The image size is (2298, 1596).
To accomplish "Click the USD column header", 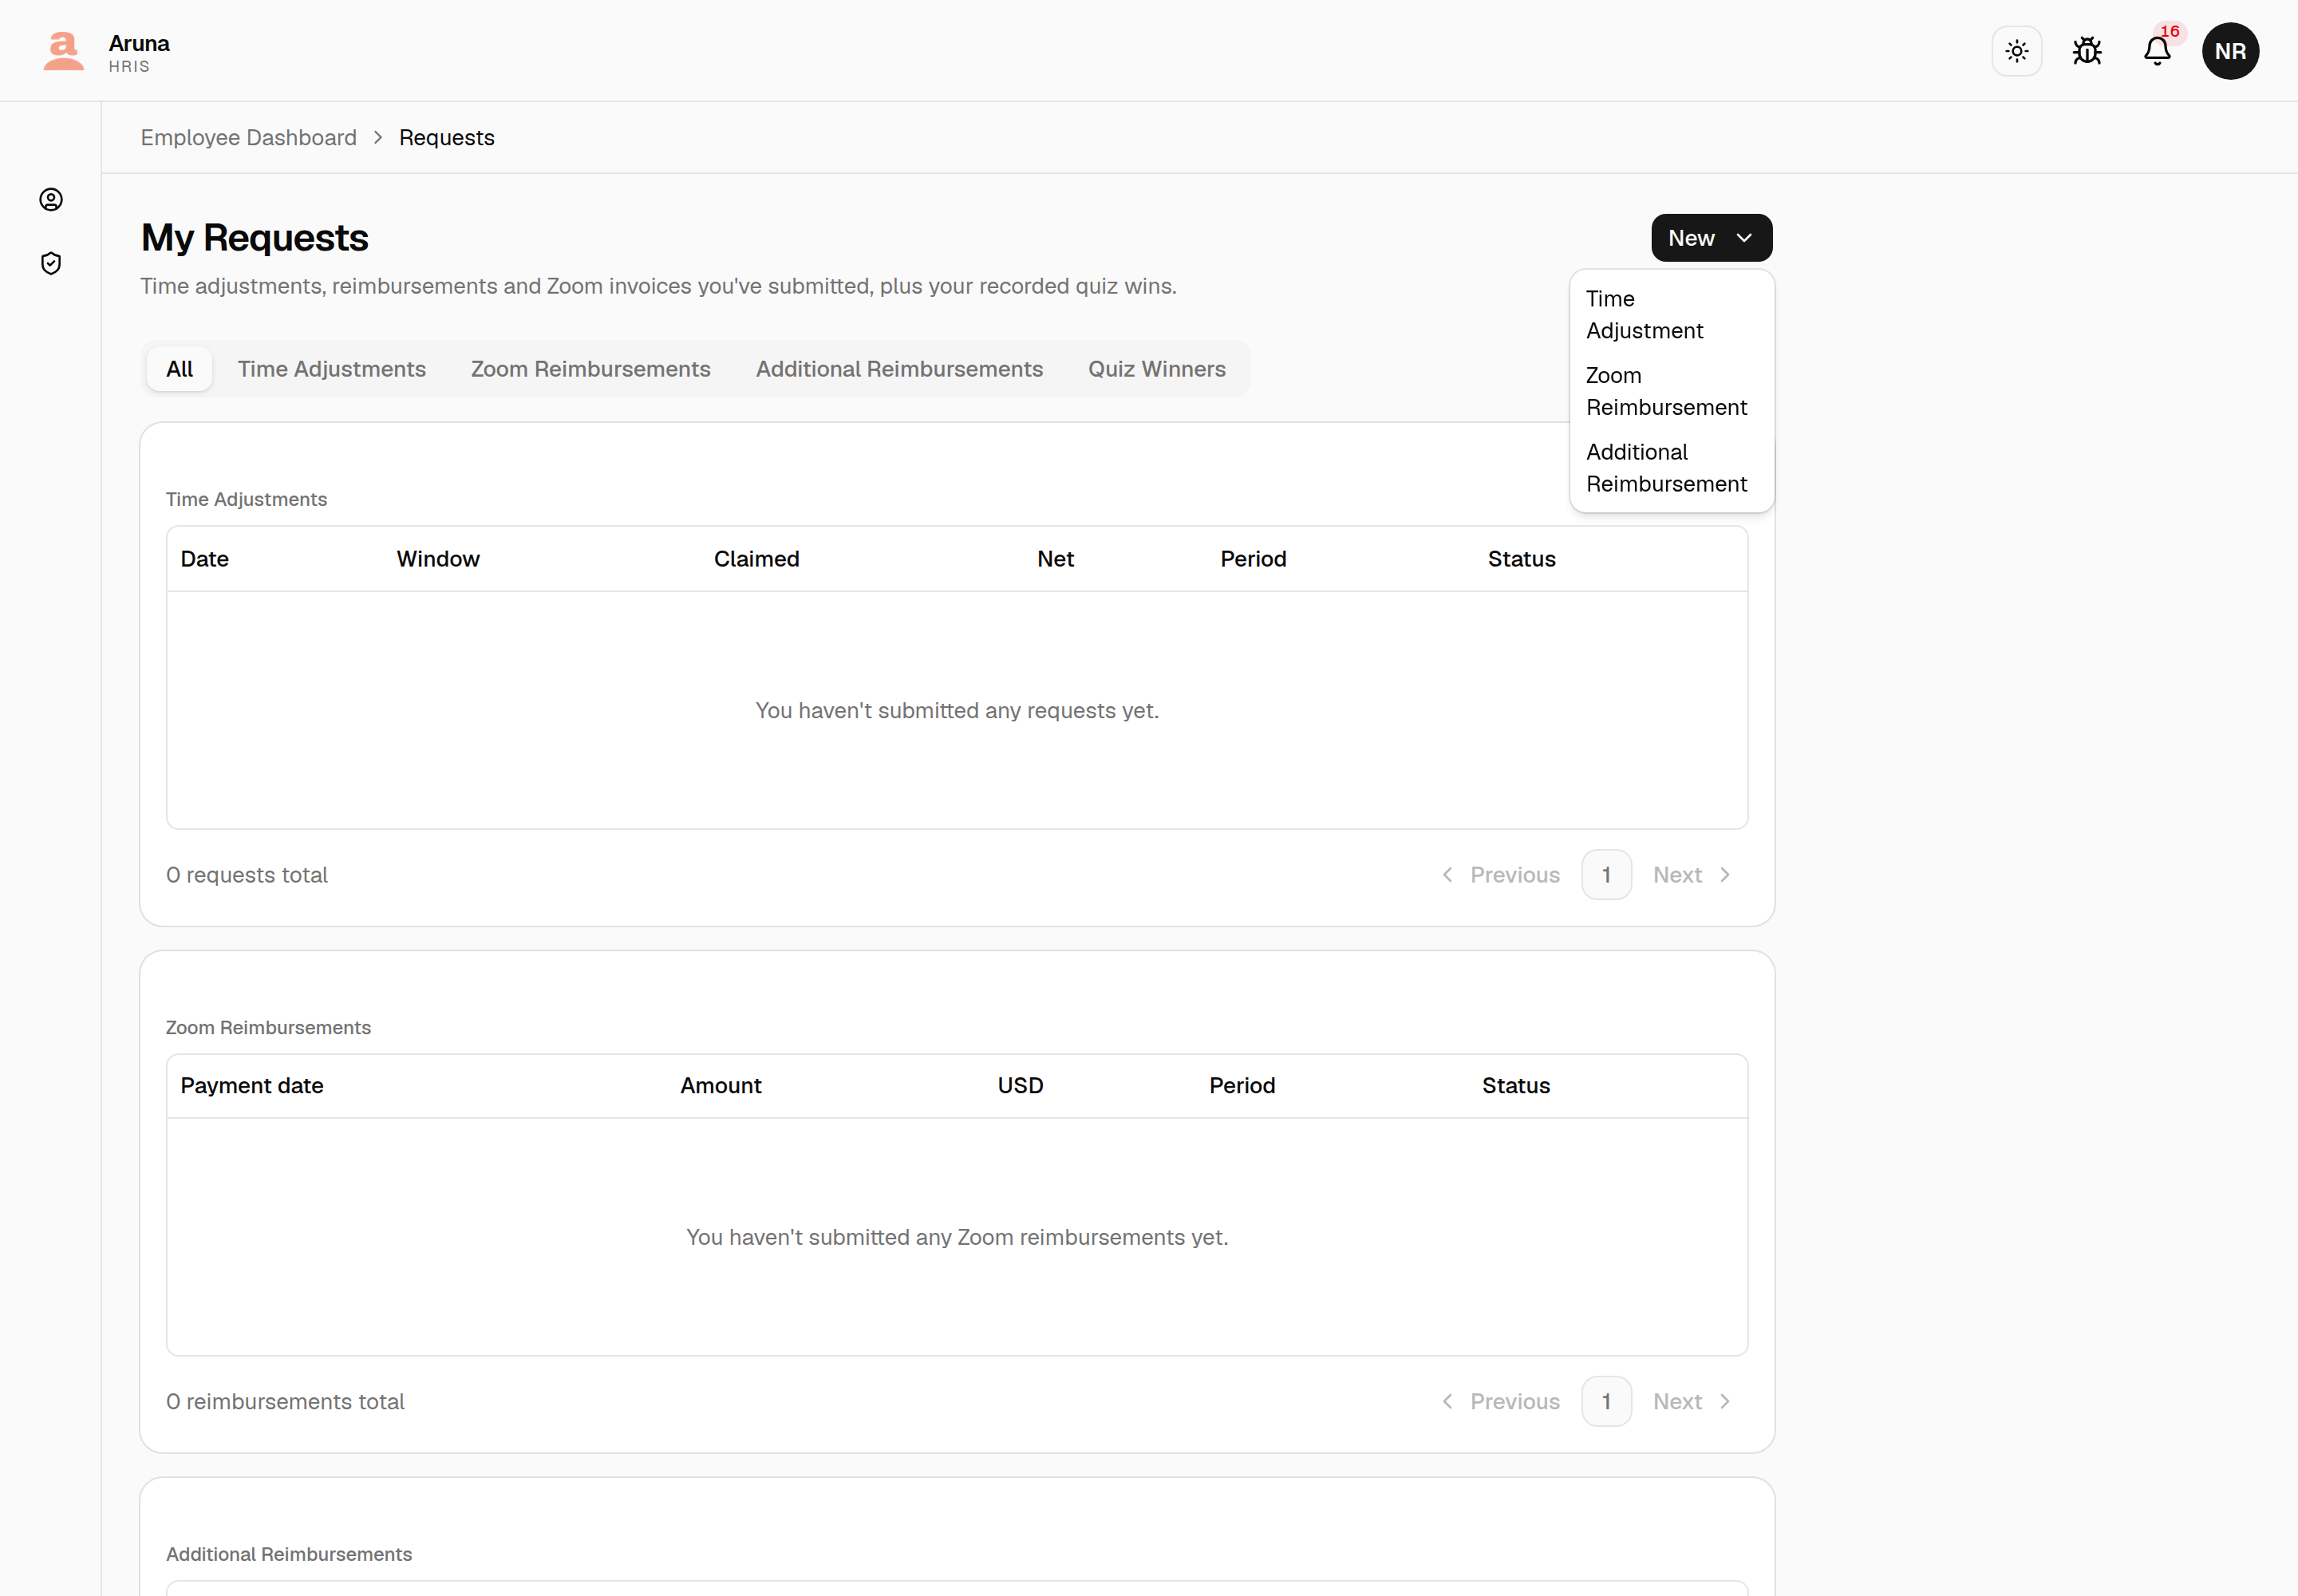I will 1020,1086.
